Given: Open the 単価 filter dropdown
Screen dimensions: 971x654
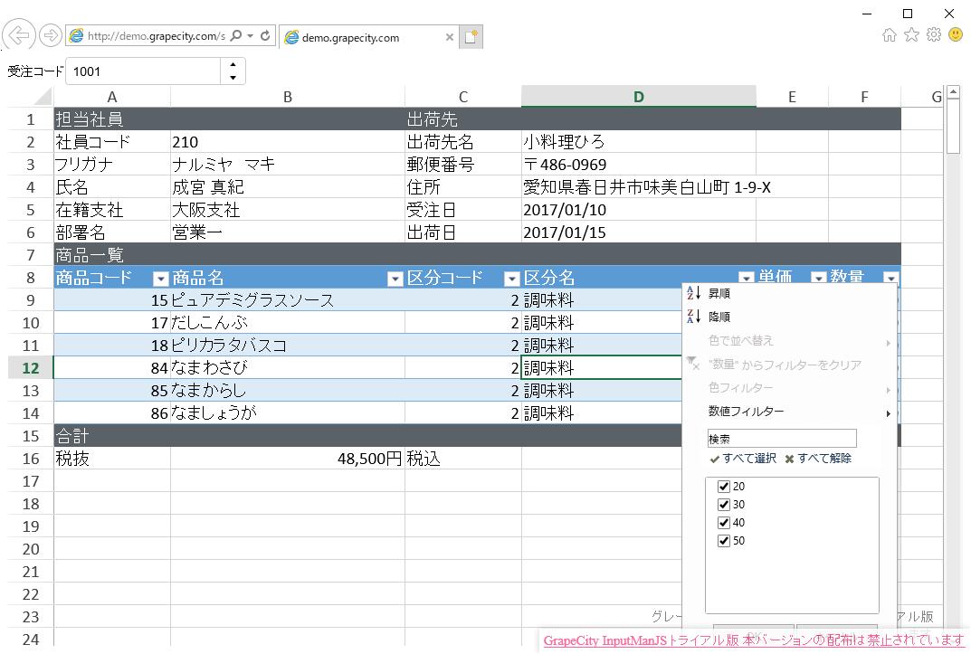Looking at the screenshot, I should click(x=819, y=277).
